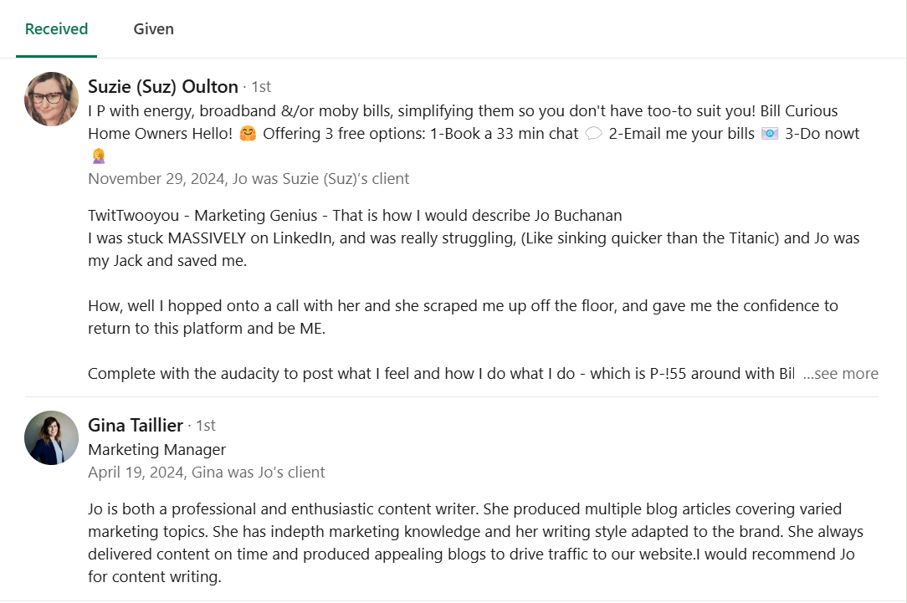Click Gina's 1st connection degree badge
Viewport: 907px width, 603px height.
point(205,426)
